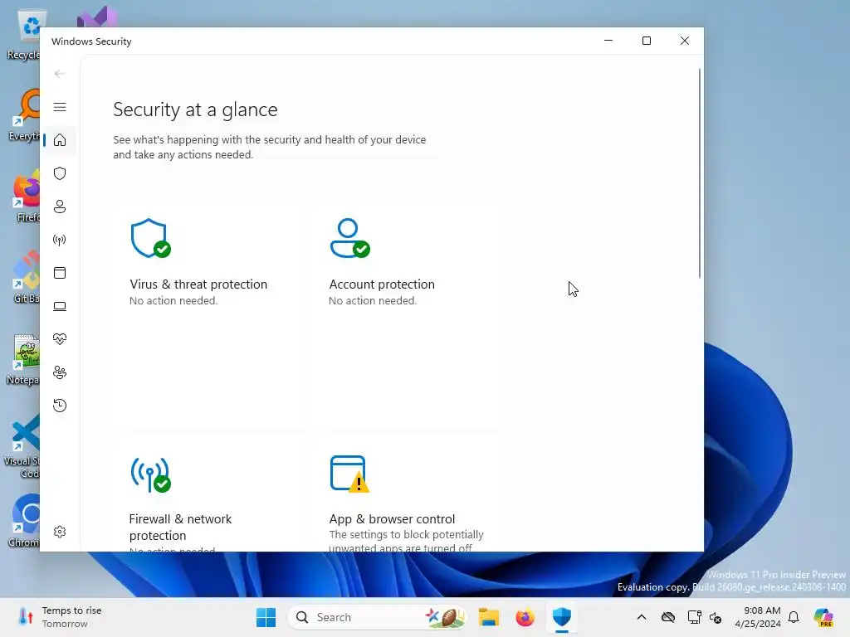This screenshot has height=637, width=850.
Task: Select the Chrome desktop shortcut
Action: pyautogui.click(x=22, y=521)
